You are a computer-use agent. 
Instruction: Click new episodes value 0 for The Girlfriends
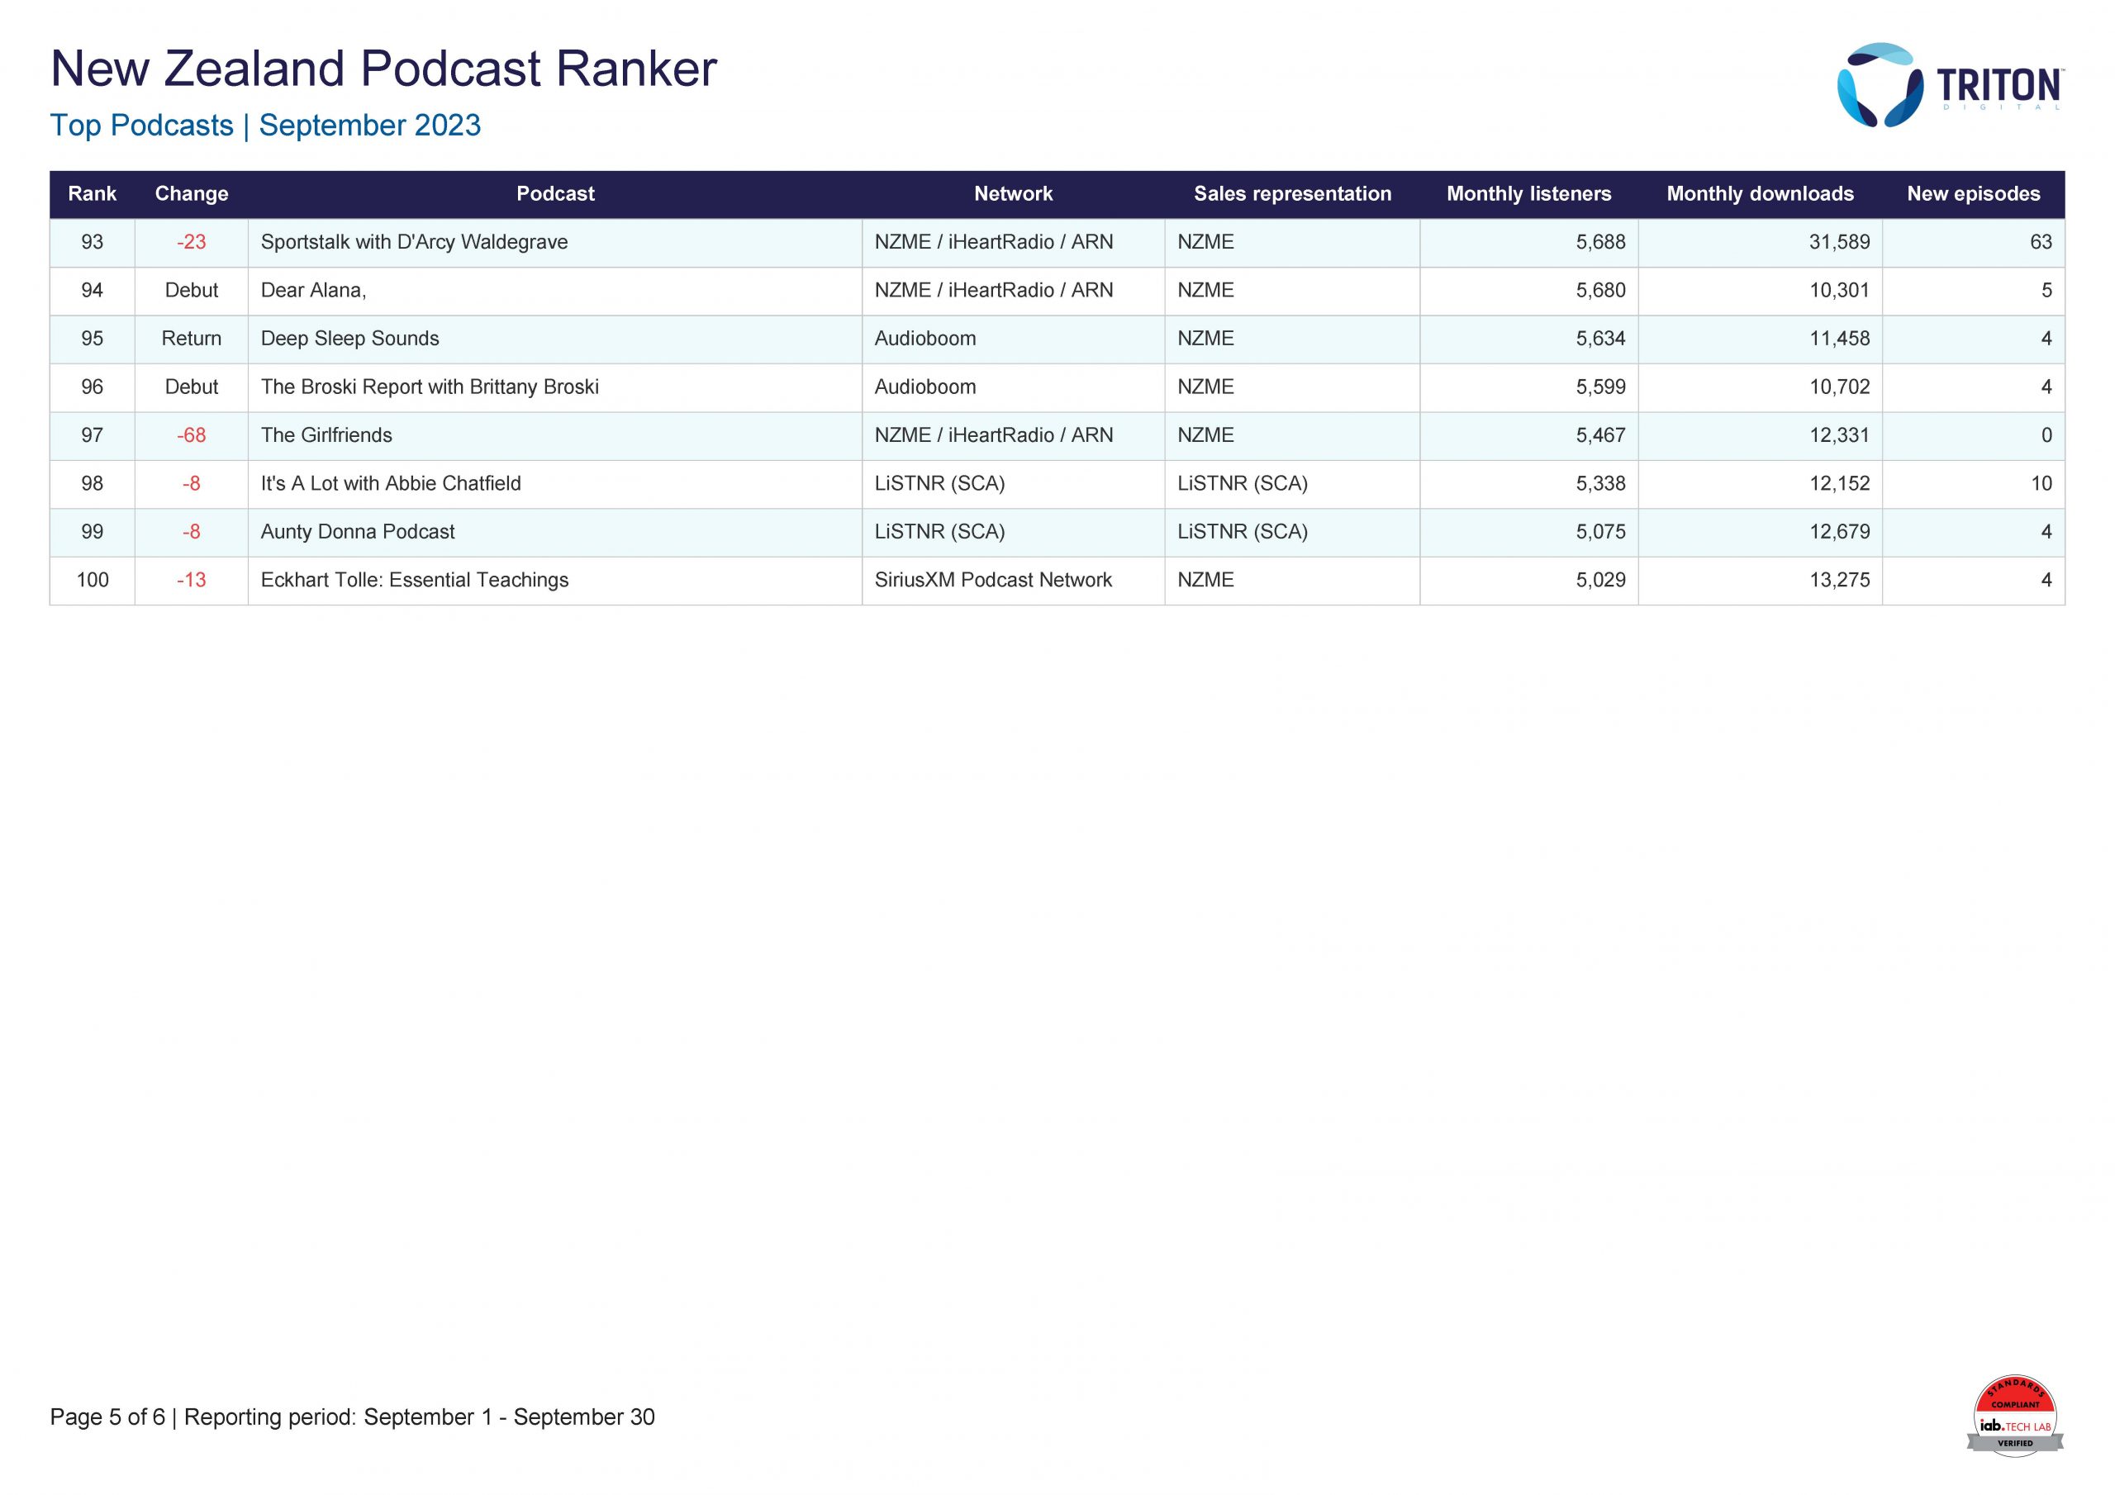coord(2046,434)
